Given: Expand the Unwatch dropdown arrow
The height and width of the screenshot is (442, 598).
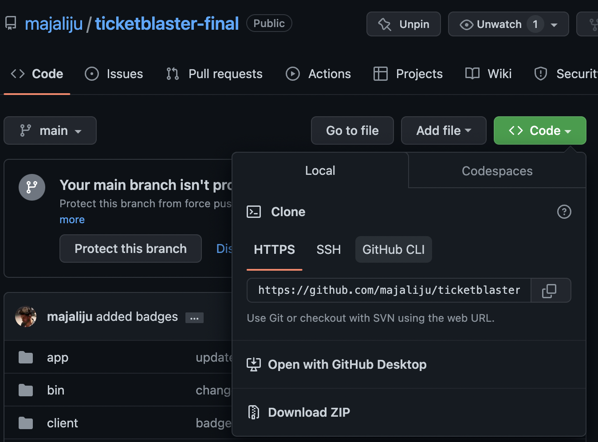Looking at the screenshot, I should [554, 25].
